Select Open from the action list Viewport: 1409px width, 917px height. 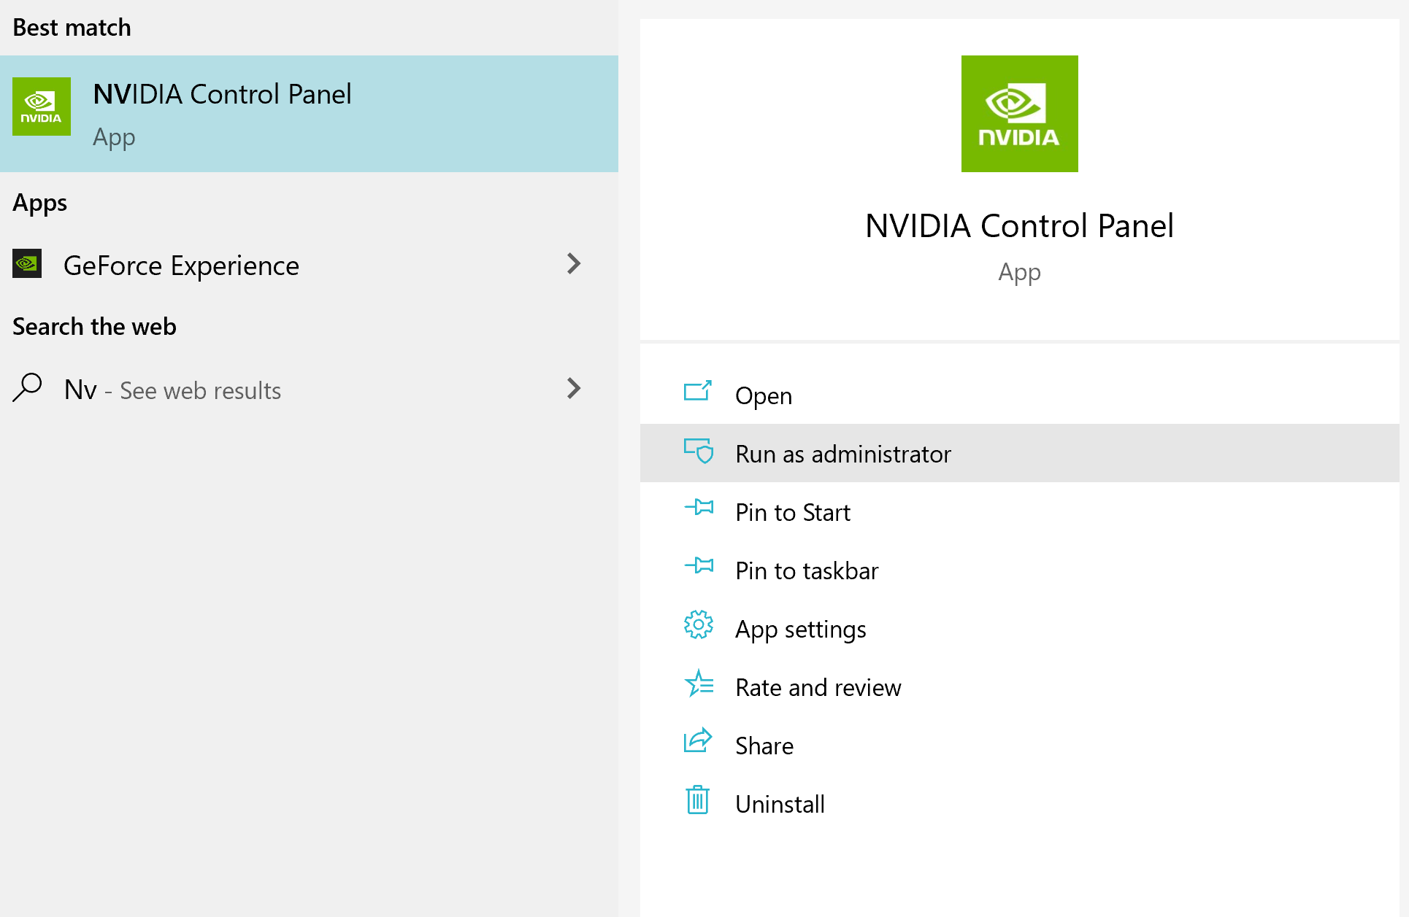tap(1019, 395)
